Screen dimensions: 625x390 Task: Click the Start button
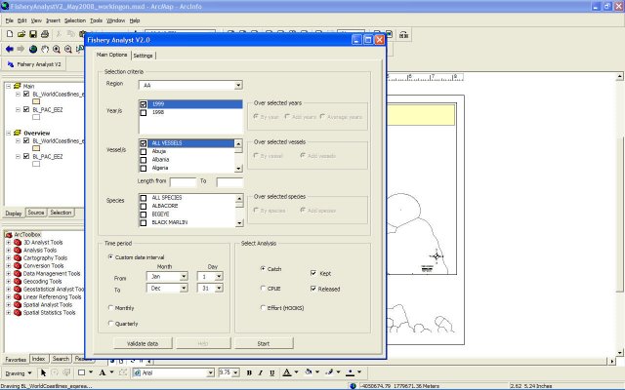pyautogui.click(x=264, y=343)
